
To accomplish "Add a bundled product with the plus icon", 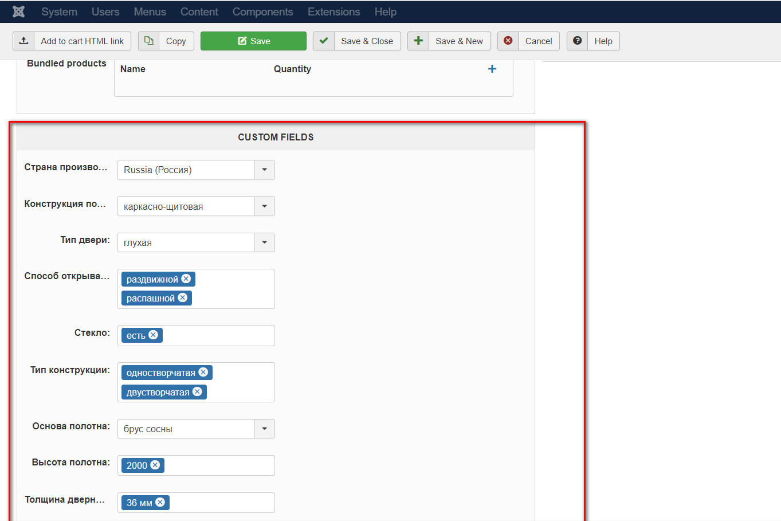I will [x=492, y=69].
